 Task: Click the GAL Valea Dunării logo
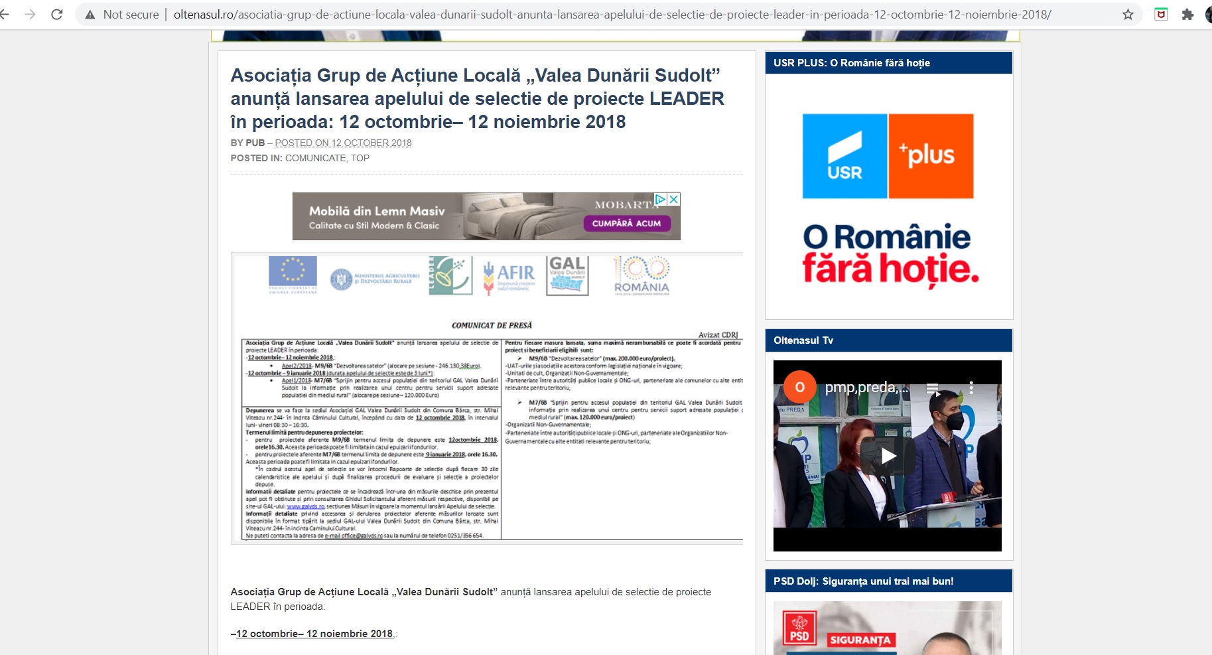tap(567, 275)
